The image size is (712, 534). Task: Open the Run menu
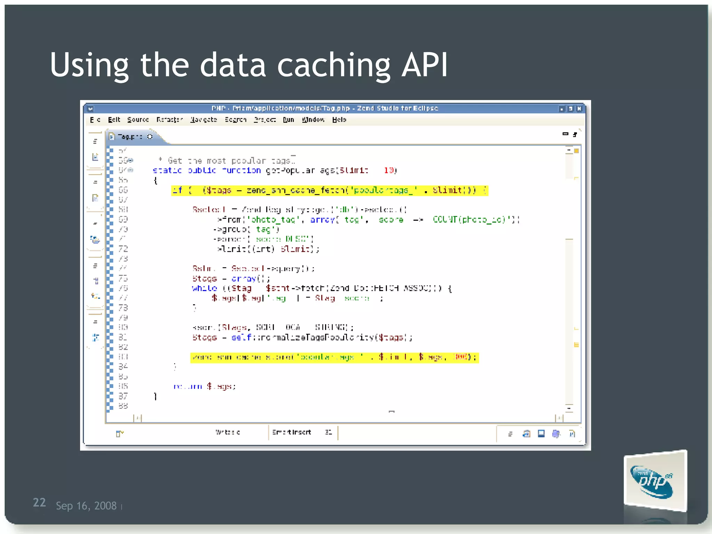pos(289,120)
